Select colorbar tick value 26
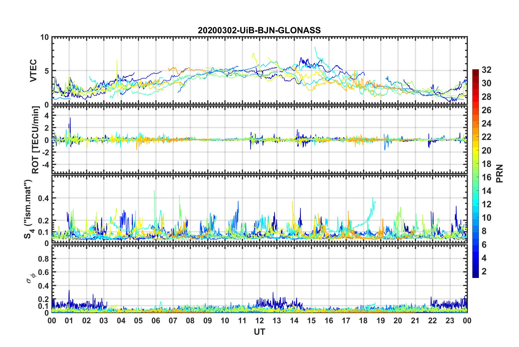Image resolution: width=519 pixels, height=347 pixels. coord(486,110)
